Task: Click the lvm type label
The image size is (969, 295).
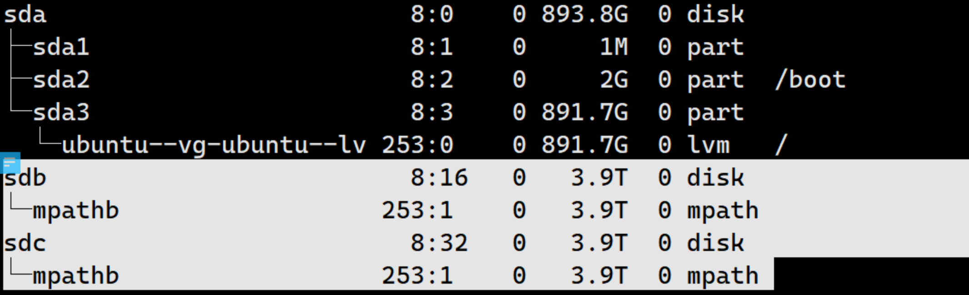Action: point(709,145)
